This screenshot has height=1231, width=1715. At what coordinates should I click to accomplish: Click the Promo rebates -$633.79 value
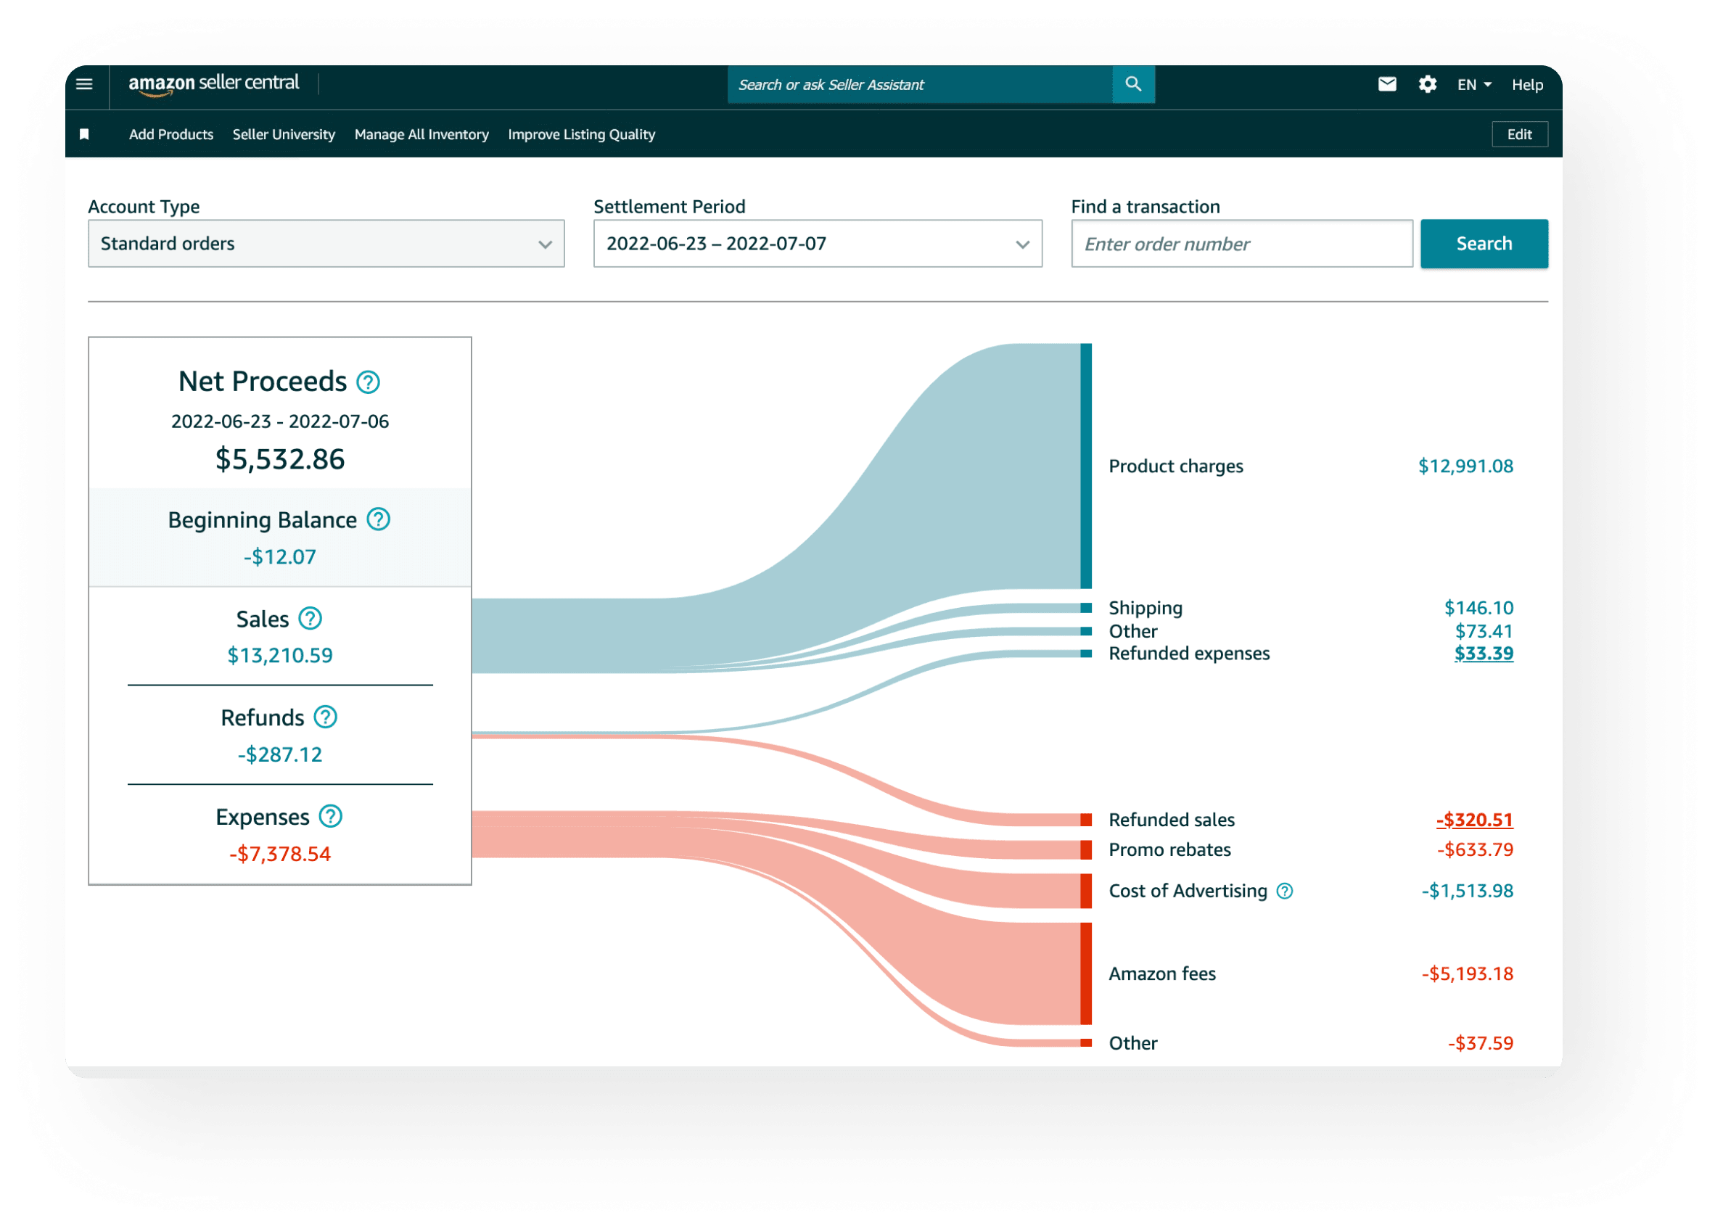click(x=1475, y=849)
